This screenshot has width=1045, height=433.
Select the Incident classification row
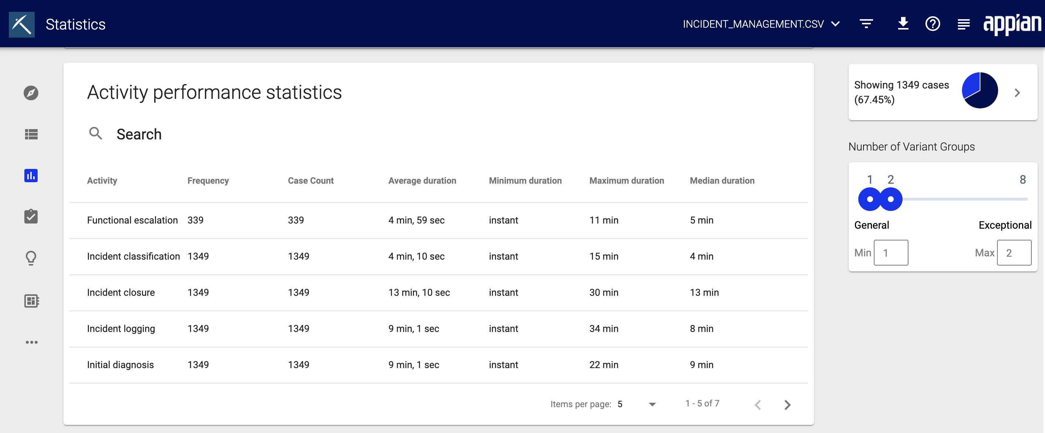click(x=438, y=256)
